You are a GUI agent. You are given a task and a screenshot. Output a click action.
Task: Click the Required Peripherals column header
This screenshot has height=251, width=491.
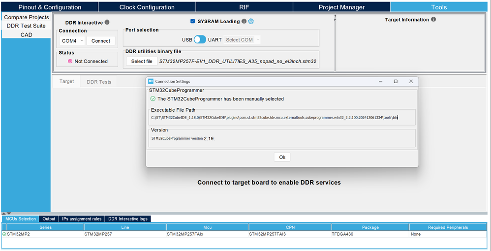pos(448,227)
